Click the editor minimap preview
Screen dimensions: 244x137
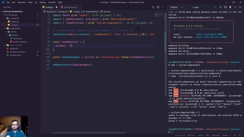point(159,15)
